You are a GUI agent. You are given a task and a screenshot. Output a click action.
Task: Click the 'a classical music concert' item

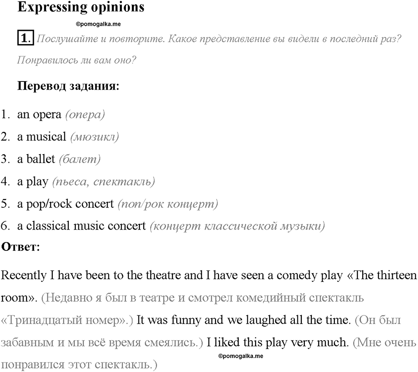[x=81, y=226]
